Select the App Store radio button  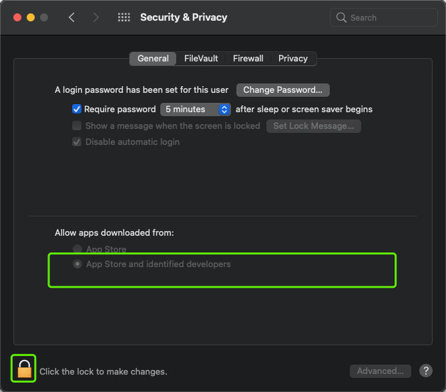coord(77,249)
